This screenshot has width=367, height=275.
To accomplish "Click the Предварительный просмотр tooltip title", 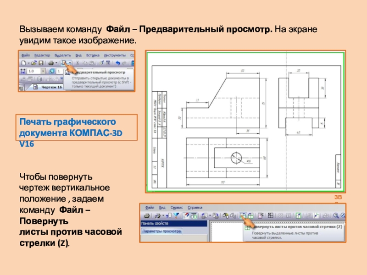I will [x=99, y=72].
